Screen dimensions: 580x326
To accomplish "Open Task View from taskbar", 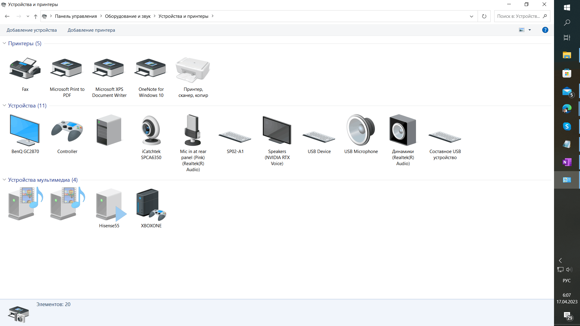I will [567, 38].
